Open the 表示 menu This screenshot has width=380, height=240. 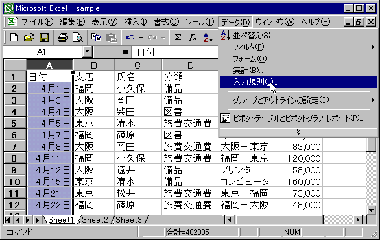click(x=104, y=22)
